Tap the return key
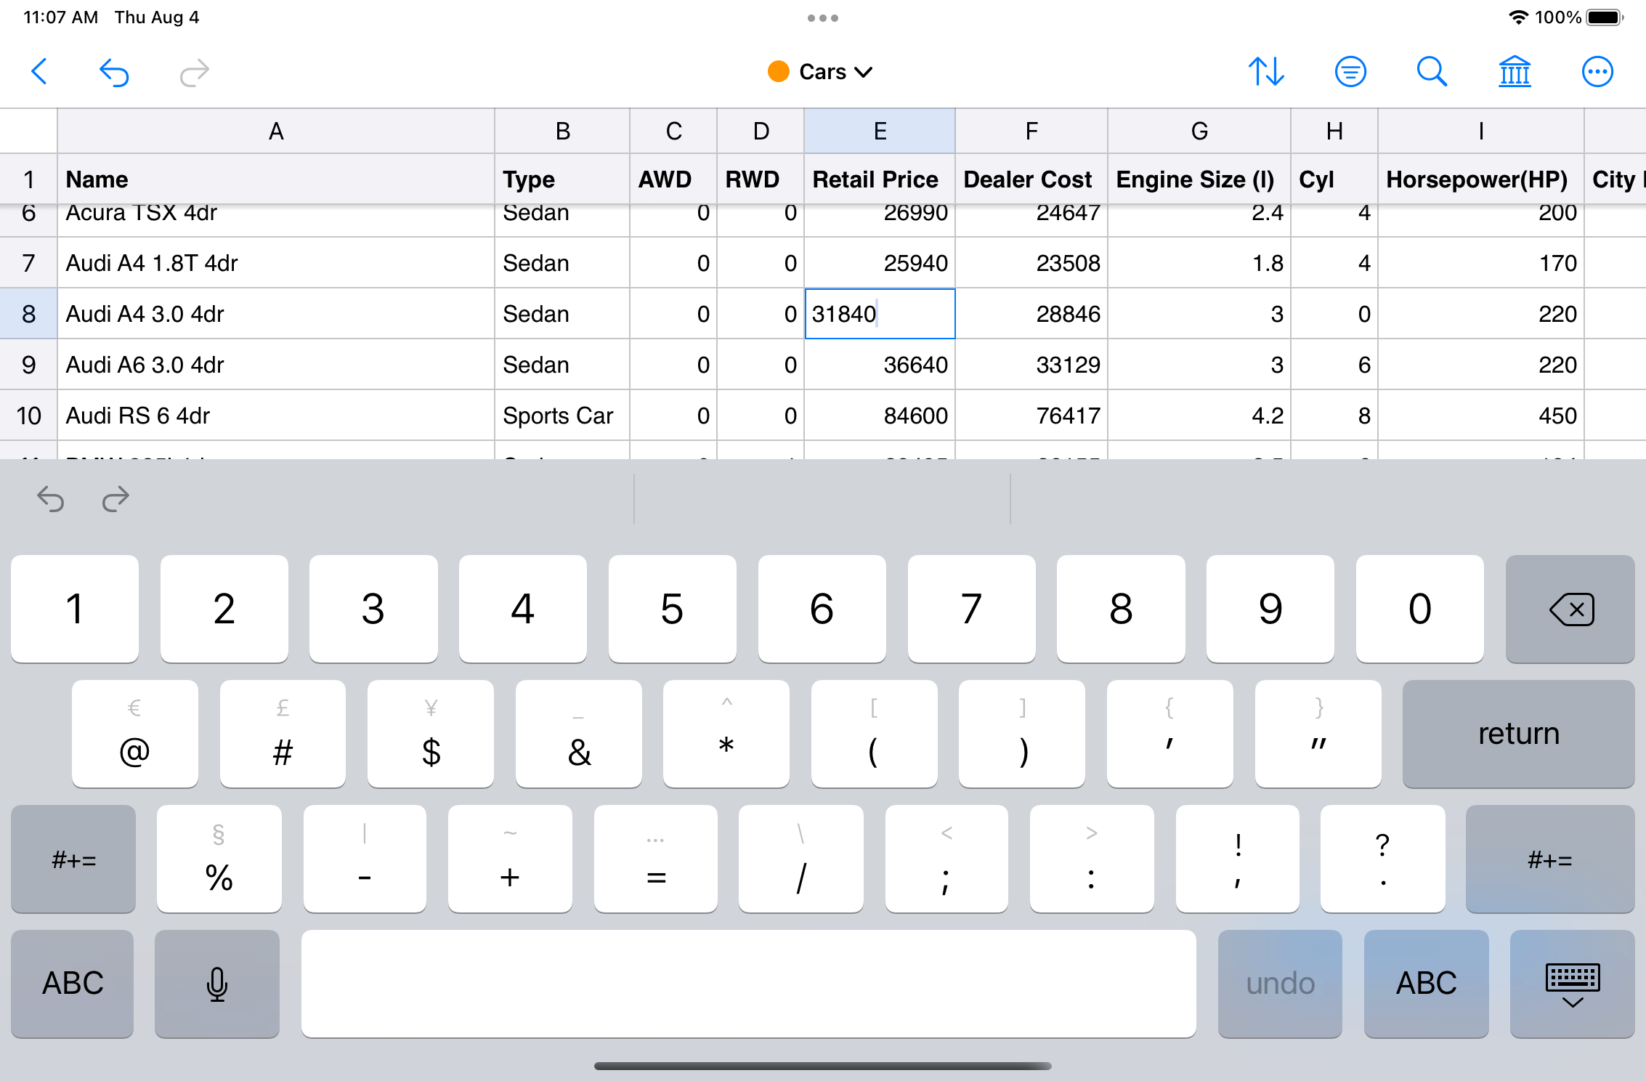The width and height of the screenshot is (1646, 1081). tap(1519, 734)
